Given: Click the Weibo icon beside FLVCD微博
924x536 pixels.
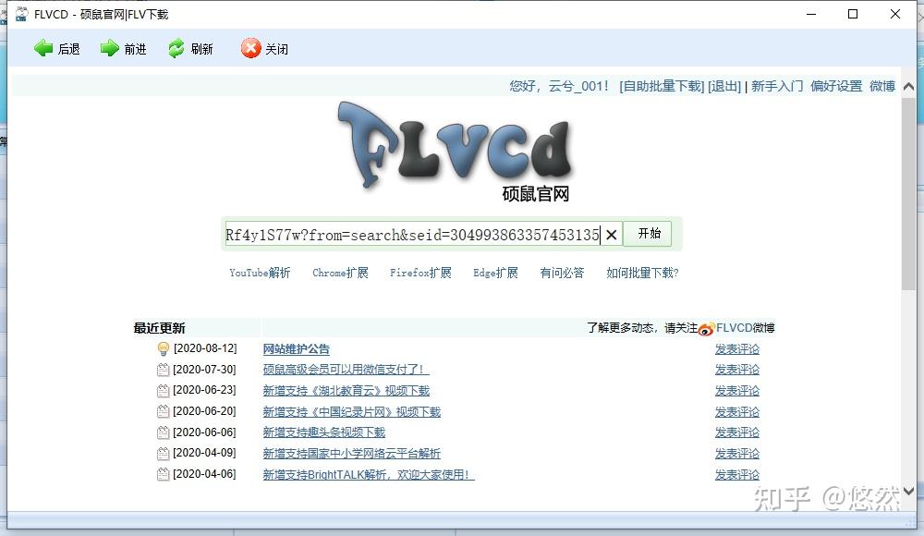Looking at the screenshot, I should pyautogui.click(x=707, y=327).
